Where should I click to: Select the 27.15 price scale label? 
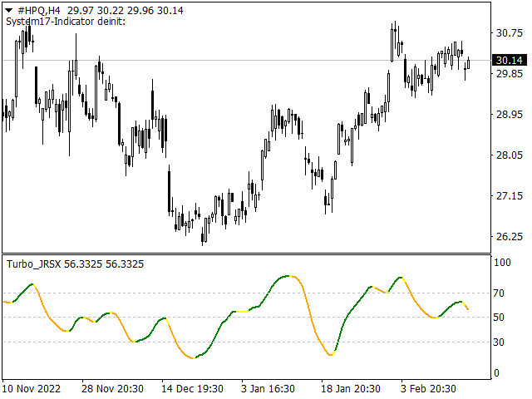coord(509,196)
